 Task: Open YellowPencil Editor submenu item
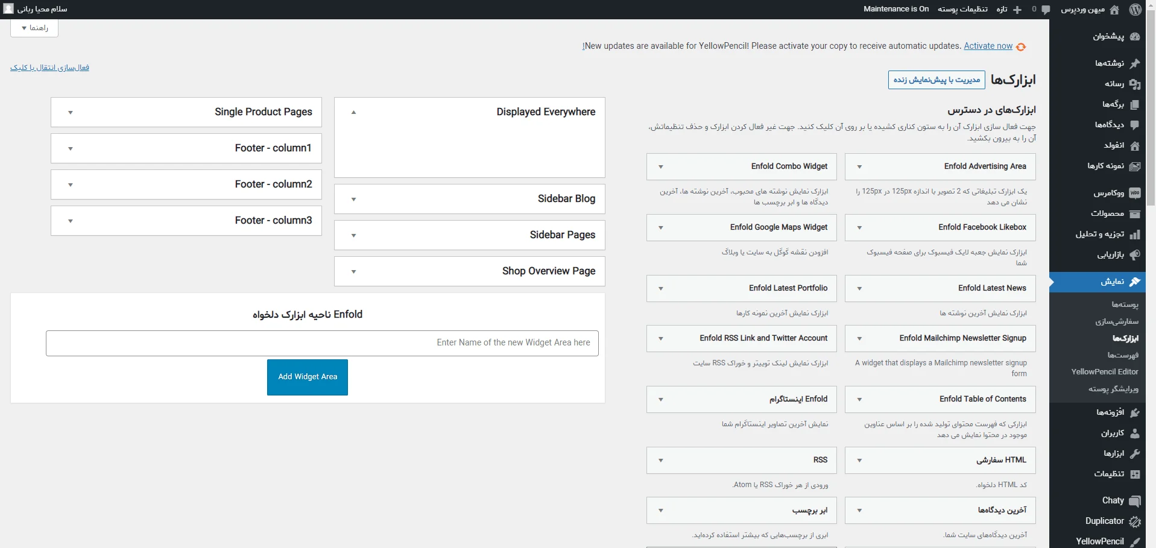[1105, 372]
